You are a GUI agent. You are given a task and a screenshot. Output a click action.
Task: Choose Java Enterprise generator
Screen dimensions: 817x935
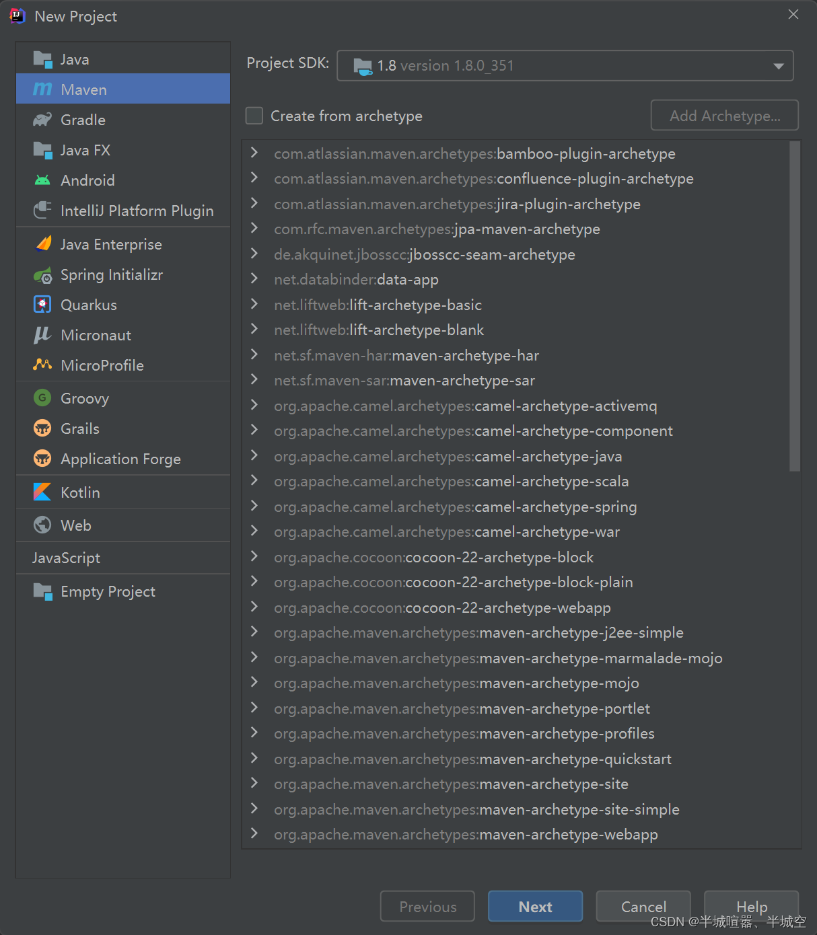123,244
